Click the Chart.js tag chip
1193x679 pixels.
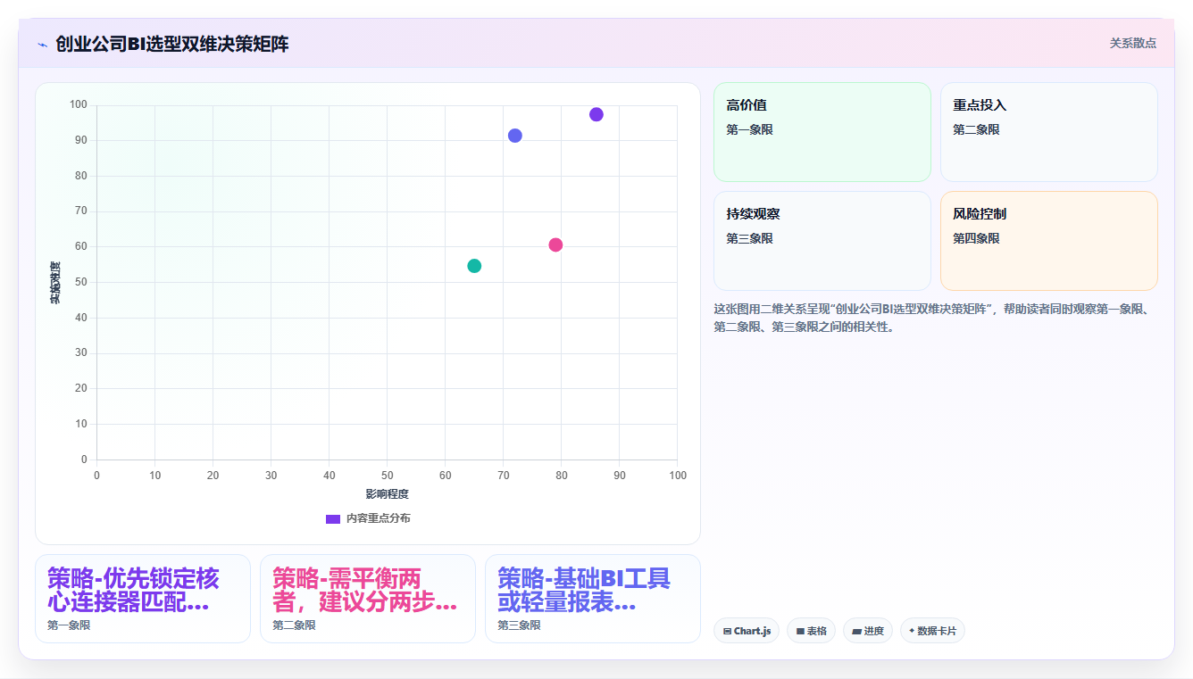point(747,631)
